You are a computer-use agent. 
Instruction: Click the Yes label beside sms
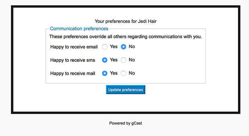[x=114, y=60]
